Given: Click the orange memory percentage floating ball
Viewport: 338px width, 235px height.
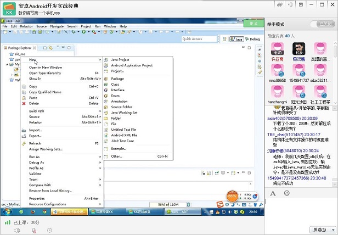Looking at the screenshot, I should tap(232, 196).
